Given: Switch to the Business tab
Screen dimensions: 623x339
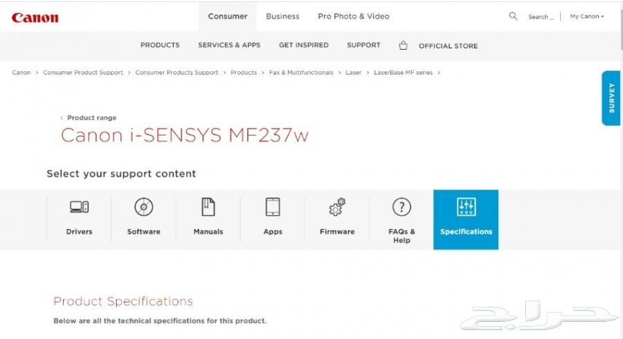Looking at the screenshot, I should pyautogui.click(x=282, y=16).
